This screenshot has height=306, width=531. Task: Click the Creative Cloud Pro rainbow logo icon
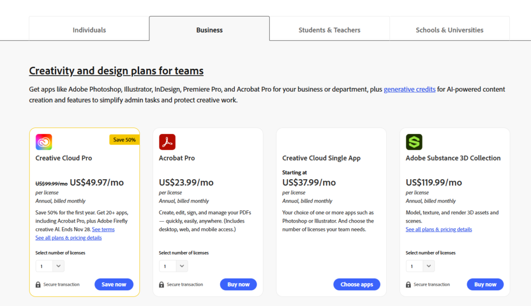click(x=44, y=141)
